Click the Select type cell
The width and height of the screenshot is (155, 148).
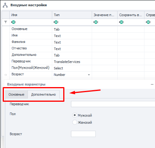point(72,68)
